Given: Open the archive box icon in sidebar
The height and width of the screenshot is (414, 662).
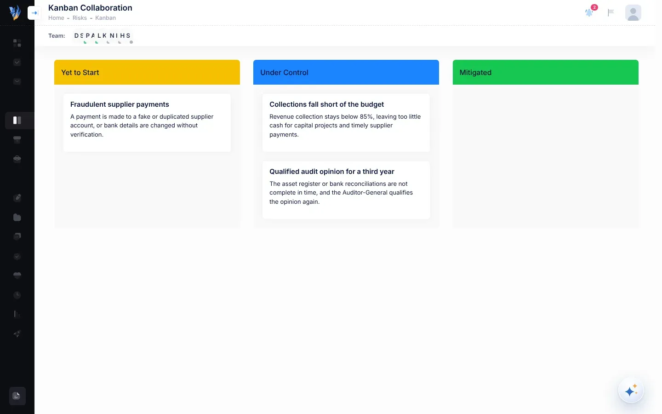Looking at the screenshot, I should pyautogui.click(x=17, y=140).
